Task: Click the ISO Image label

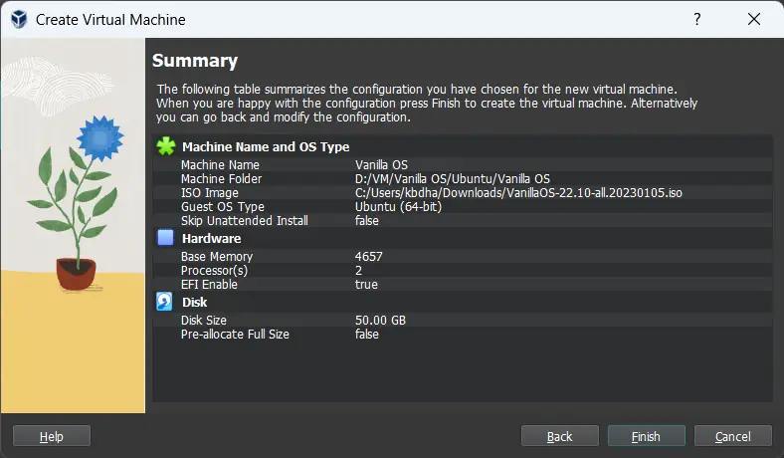Action: 210,193
